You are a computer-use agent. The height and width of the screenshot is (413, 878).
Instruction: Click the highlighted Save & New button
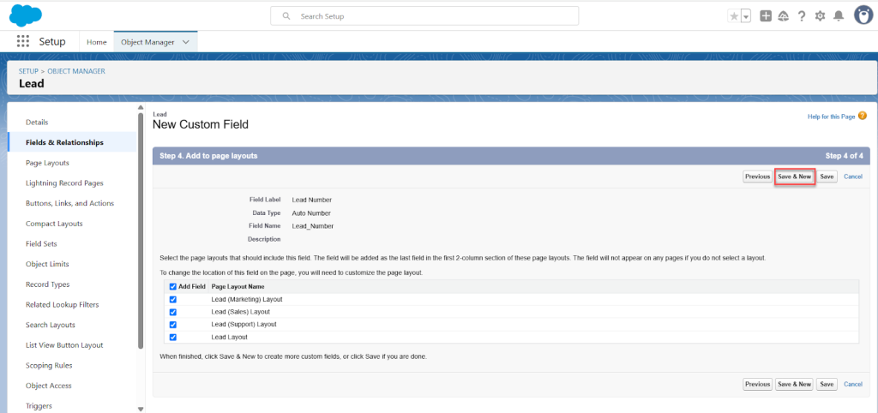[794, 177]
